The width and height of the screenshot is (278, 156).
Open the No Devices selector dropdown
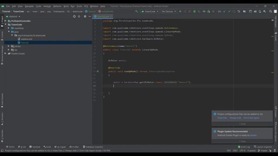click(169, 11)
